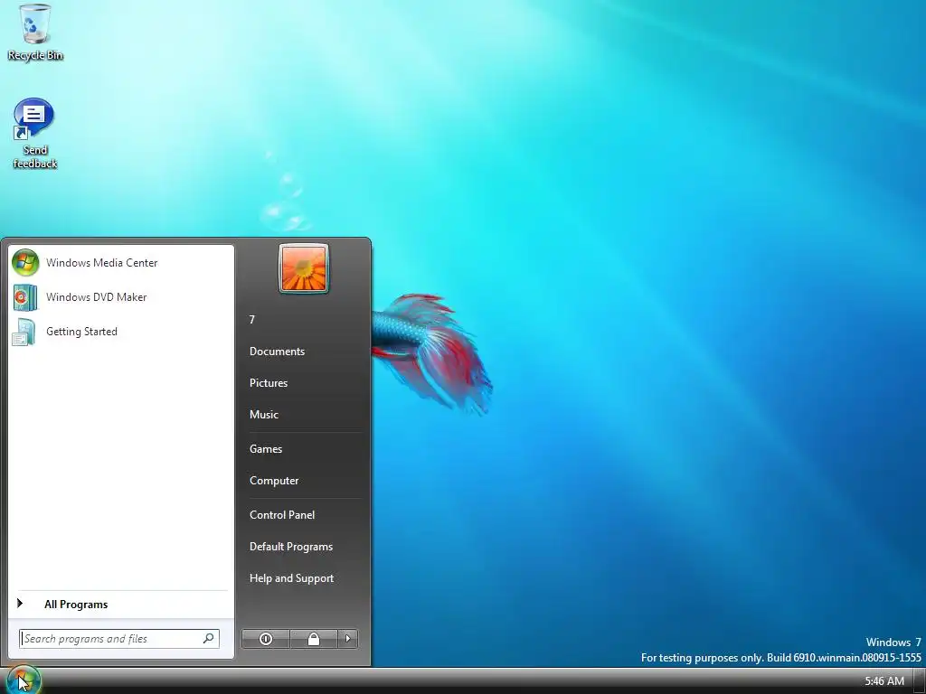Open Getting Started from Start menu
The width and height of the screenshot is (926, 694).
tap(121, 332)
